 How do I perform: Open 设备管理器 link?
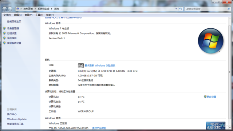(13, 28)
